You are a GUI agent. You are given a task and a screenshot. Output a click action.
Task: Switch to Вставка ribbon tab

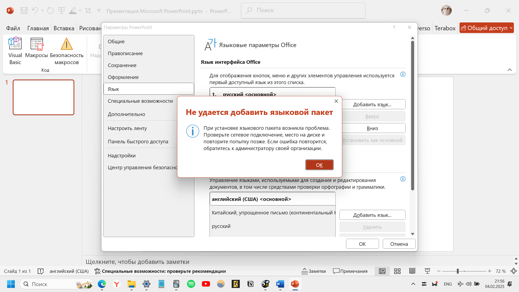tap(64, 28)
